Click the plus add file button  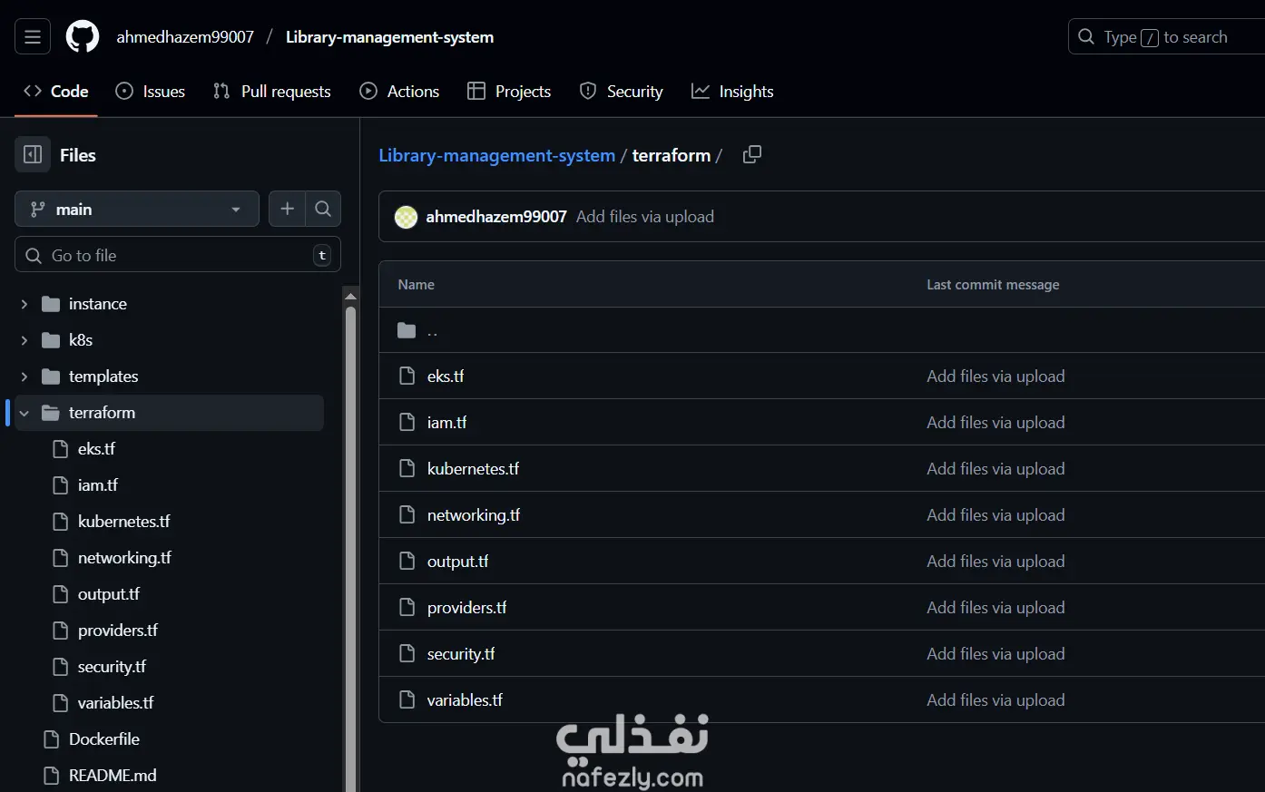(287, 209)
